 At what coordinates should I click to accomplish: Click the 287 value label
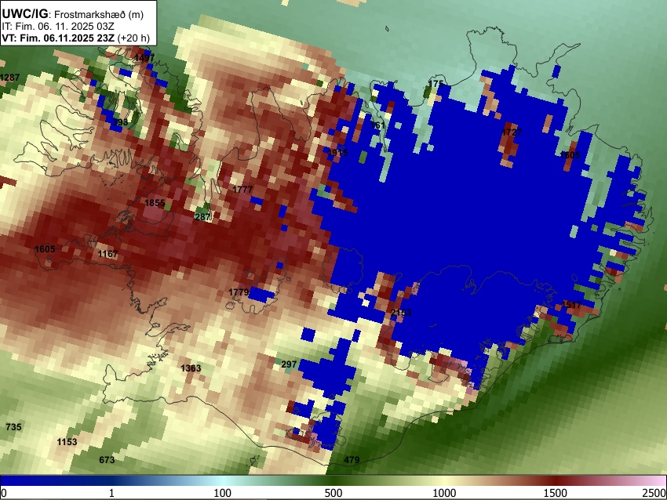(202, 217)
